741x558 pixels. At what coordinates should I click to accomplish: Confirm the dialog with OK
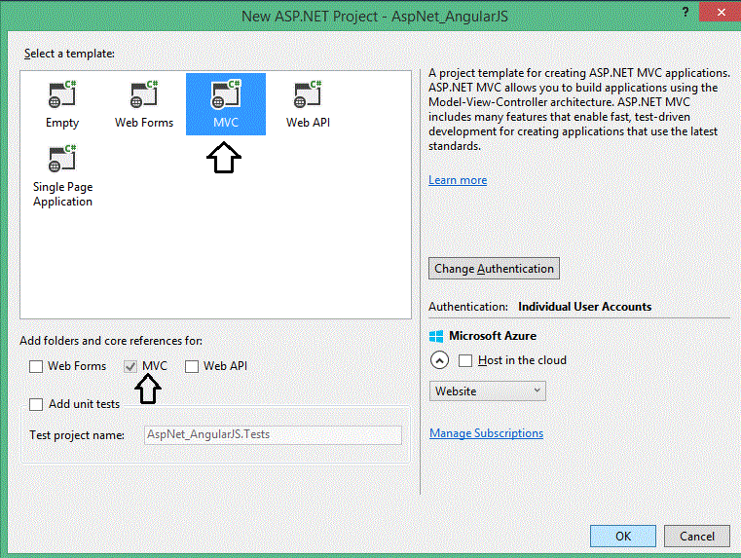623,537
